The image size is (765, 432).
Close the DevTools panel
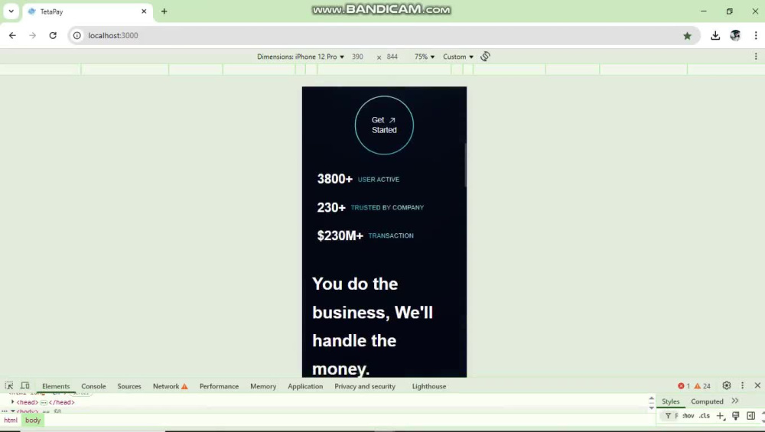(757, 385)
